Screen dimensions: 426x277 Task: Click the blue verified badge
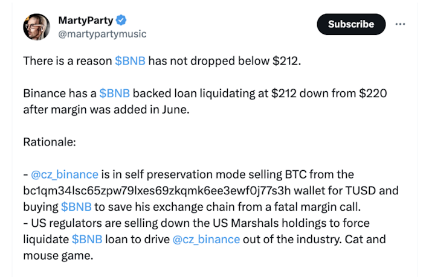pyautogui.click(x=121, y=21)
